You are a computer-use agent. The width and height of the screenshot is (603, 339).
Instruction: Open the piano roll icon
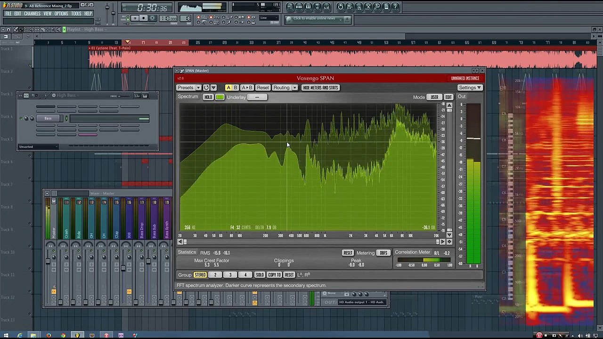pos(308,7)
